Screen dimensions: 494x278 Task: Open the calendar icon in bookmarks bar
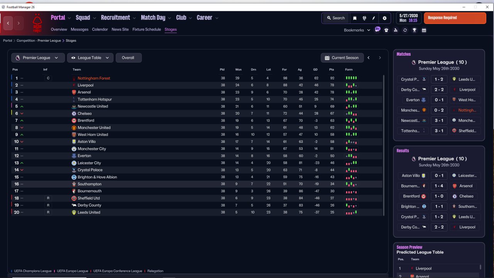coord(424,30)
